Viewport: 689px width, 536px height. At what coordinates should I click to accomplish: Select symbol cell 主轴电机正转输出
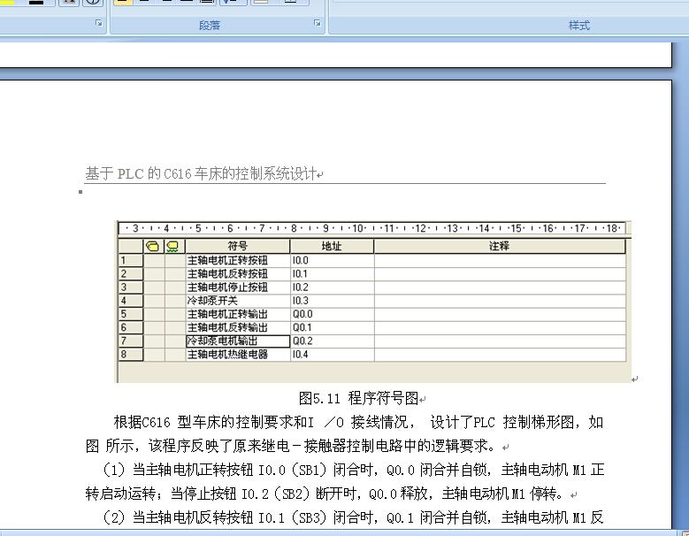point(238,314)
